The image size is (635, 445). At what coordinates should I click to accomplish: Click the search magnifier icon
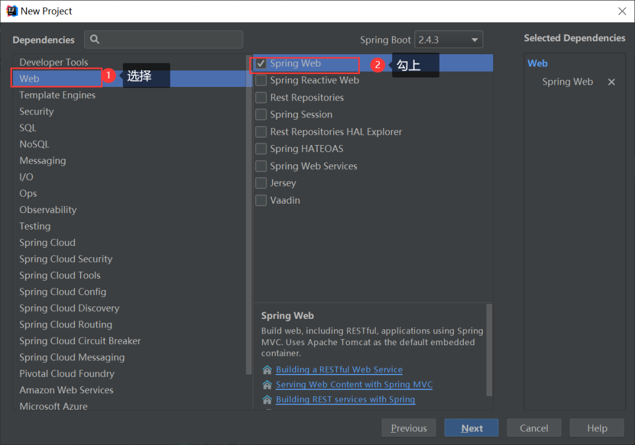(94, 39)
